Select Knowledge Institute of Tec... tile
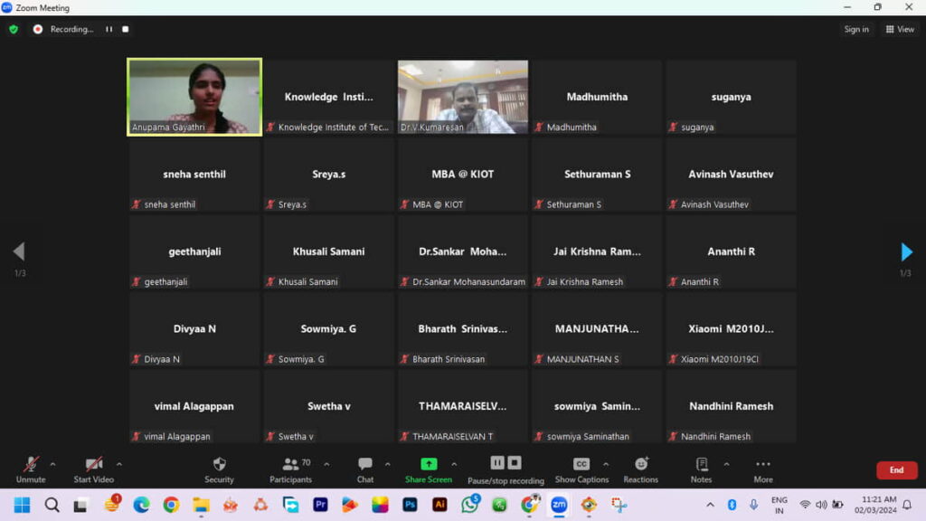Image resolution: width=926 pixels, height=521 pixels. 329,97
